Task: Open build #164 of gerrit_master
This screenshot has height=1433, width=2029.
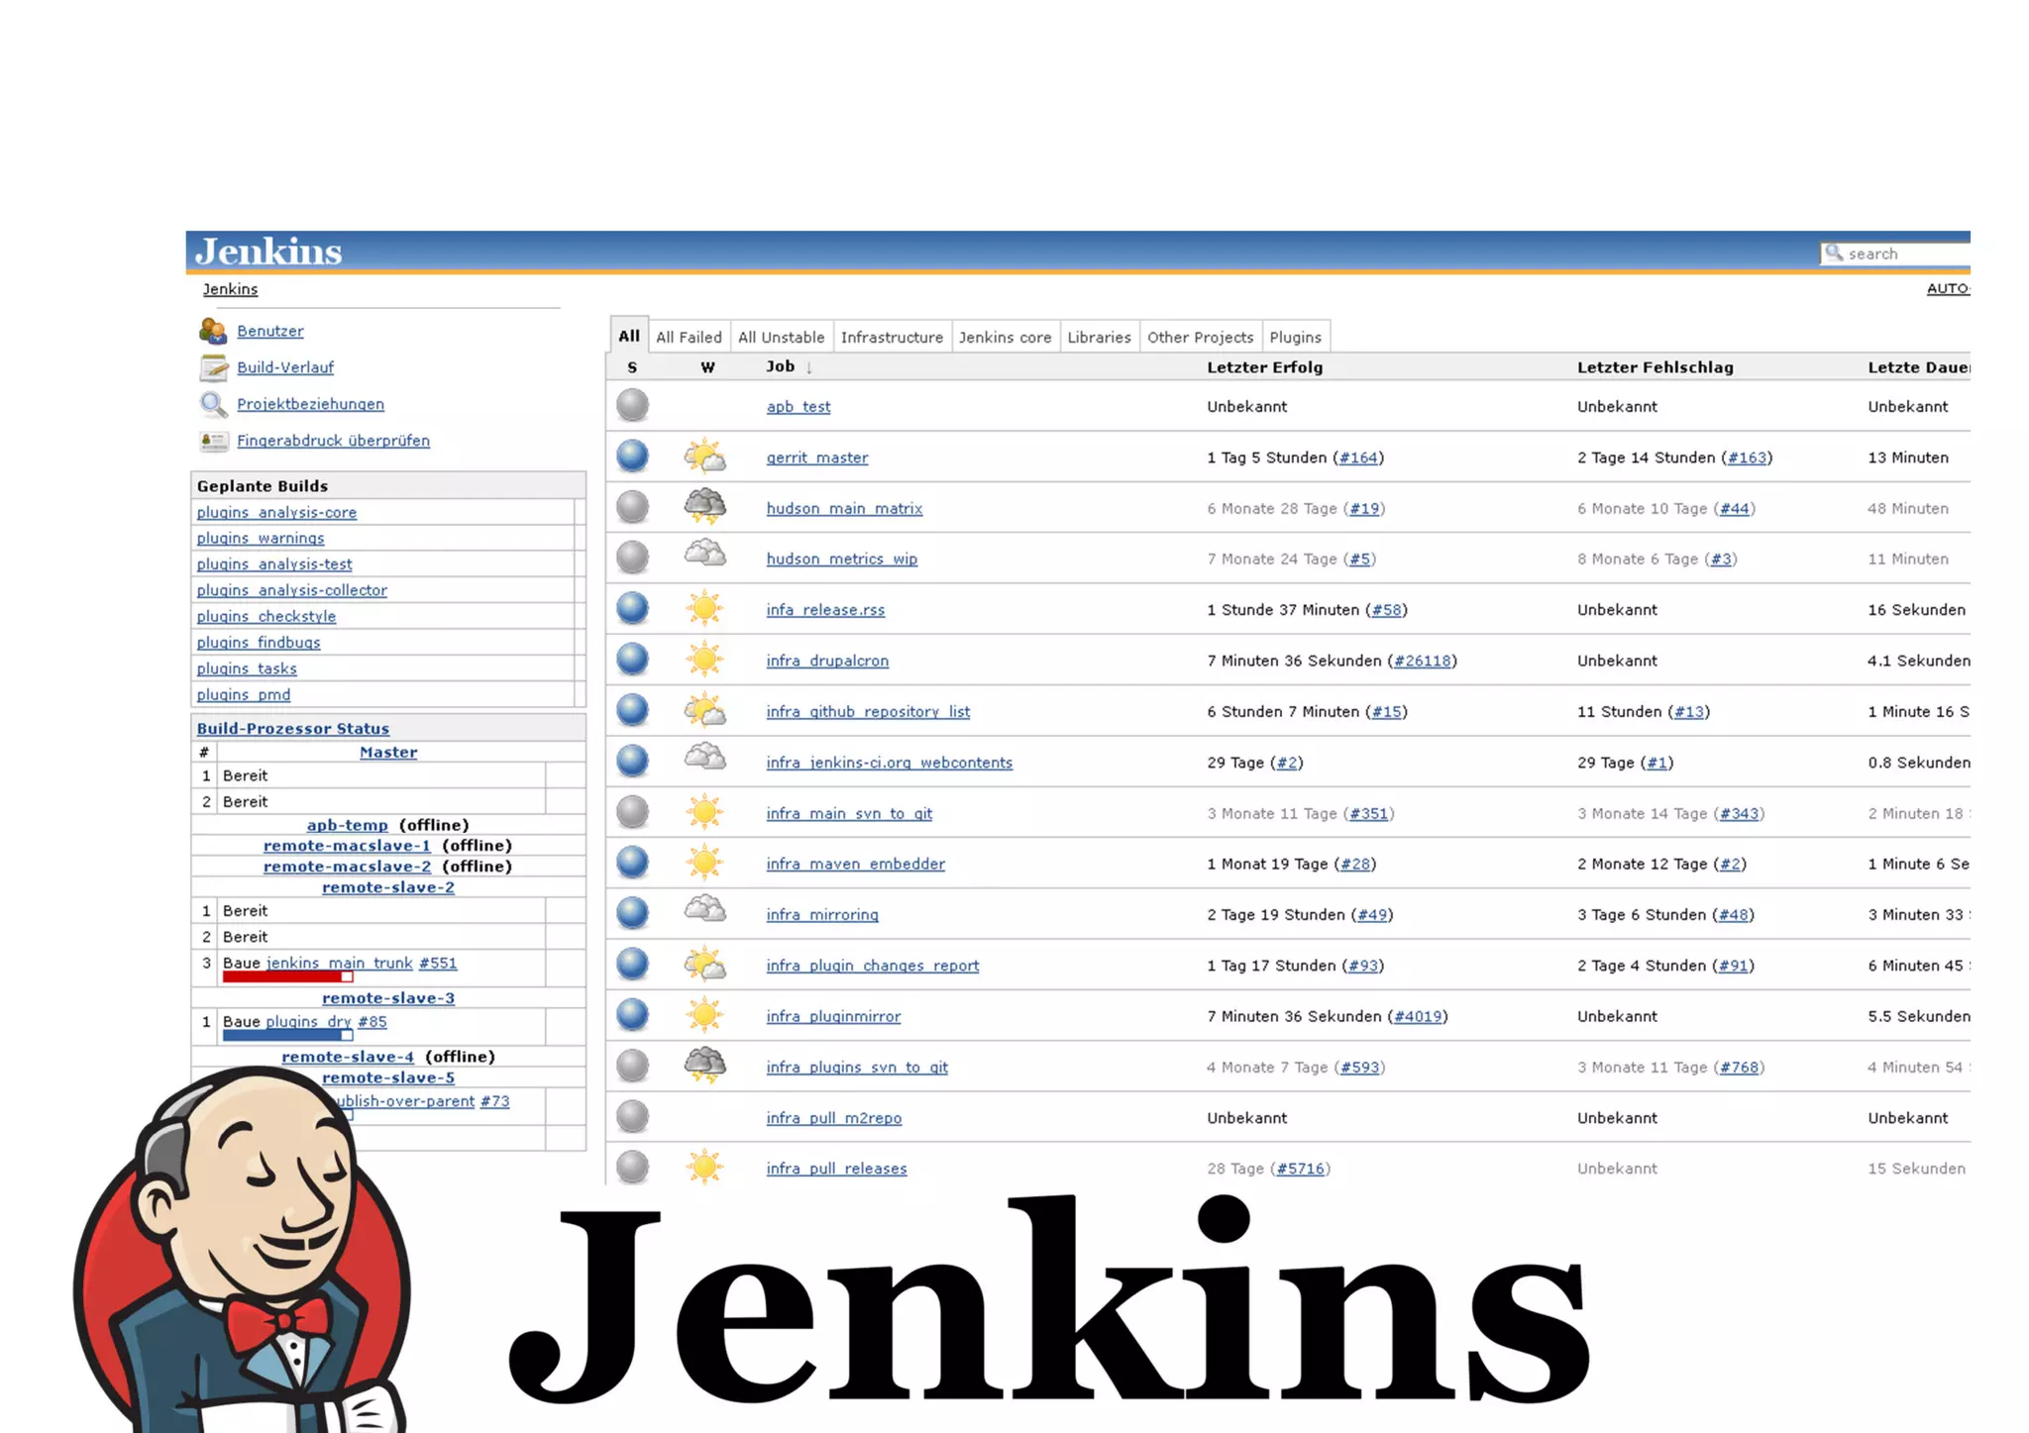Action: pos(1357,458)
